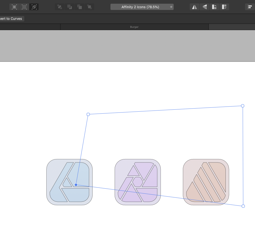Image resolution: width=255 pixels, height=229 pixels.
Task: Select the blue Affinity Designer icon artwork
Action: point(70,182)
